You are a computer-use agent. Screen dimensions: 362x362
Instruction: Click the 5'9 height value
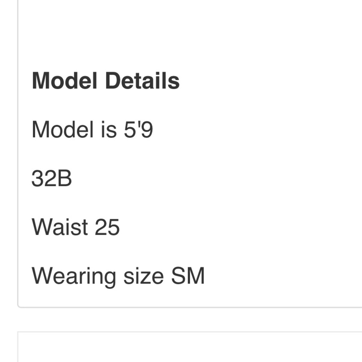(138, 130)
